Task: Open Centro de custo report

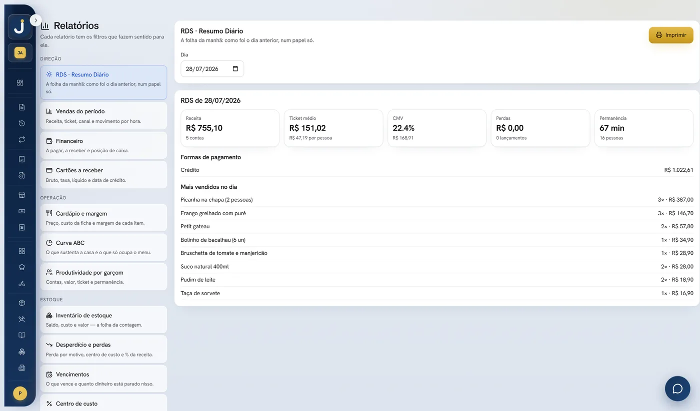Action: [x=103, y=404]
